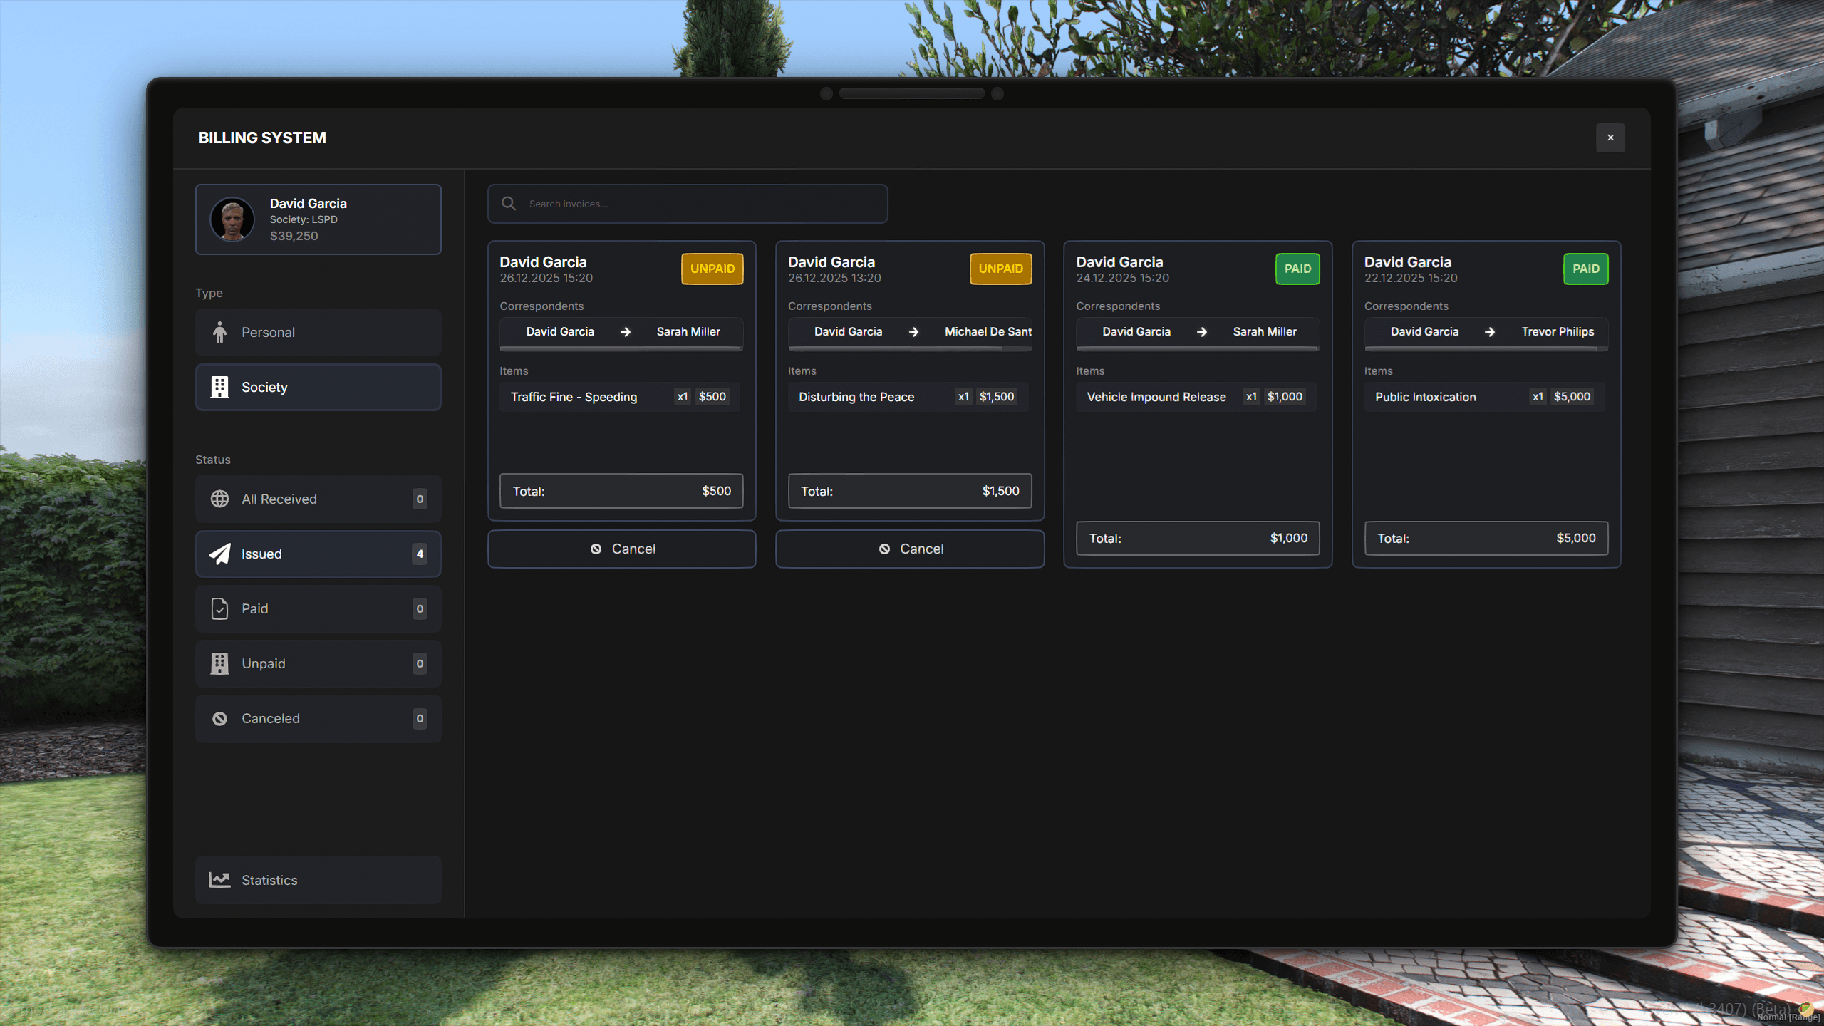Click the Public Intoxication item
This screenshot has width=1824, height=1026.
tap(1485, 397)
